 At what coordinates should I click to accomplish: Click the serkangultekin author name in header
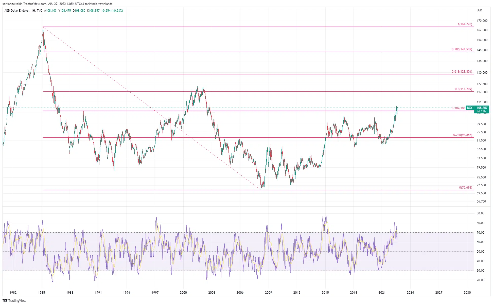12,4
